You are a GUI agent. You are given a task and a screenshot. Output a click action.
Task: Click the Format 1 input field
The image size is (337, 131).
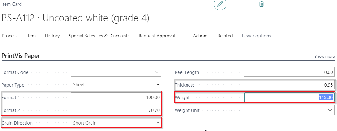click(x=116, y=98)
